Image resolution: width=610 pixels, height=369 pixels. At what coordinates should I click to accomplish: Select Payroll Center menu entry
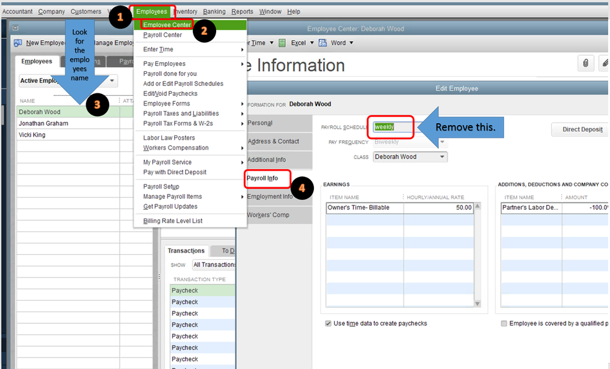point(162,35)
